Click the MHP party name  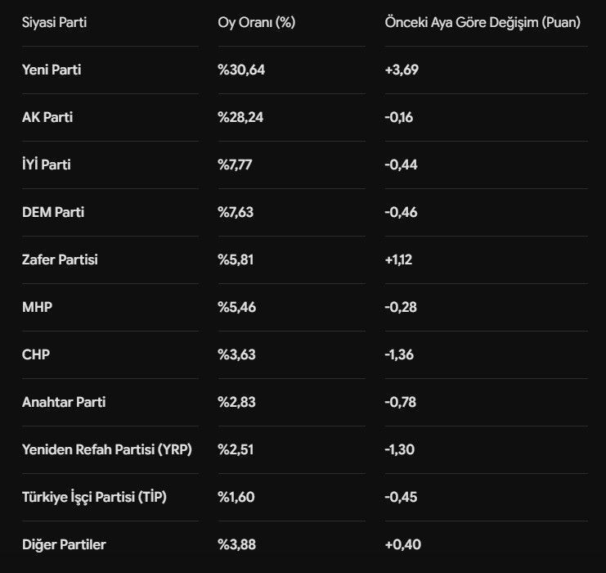click(x=37, y=307)
